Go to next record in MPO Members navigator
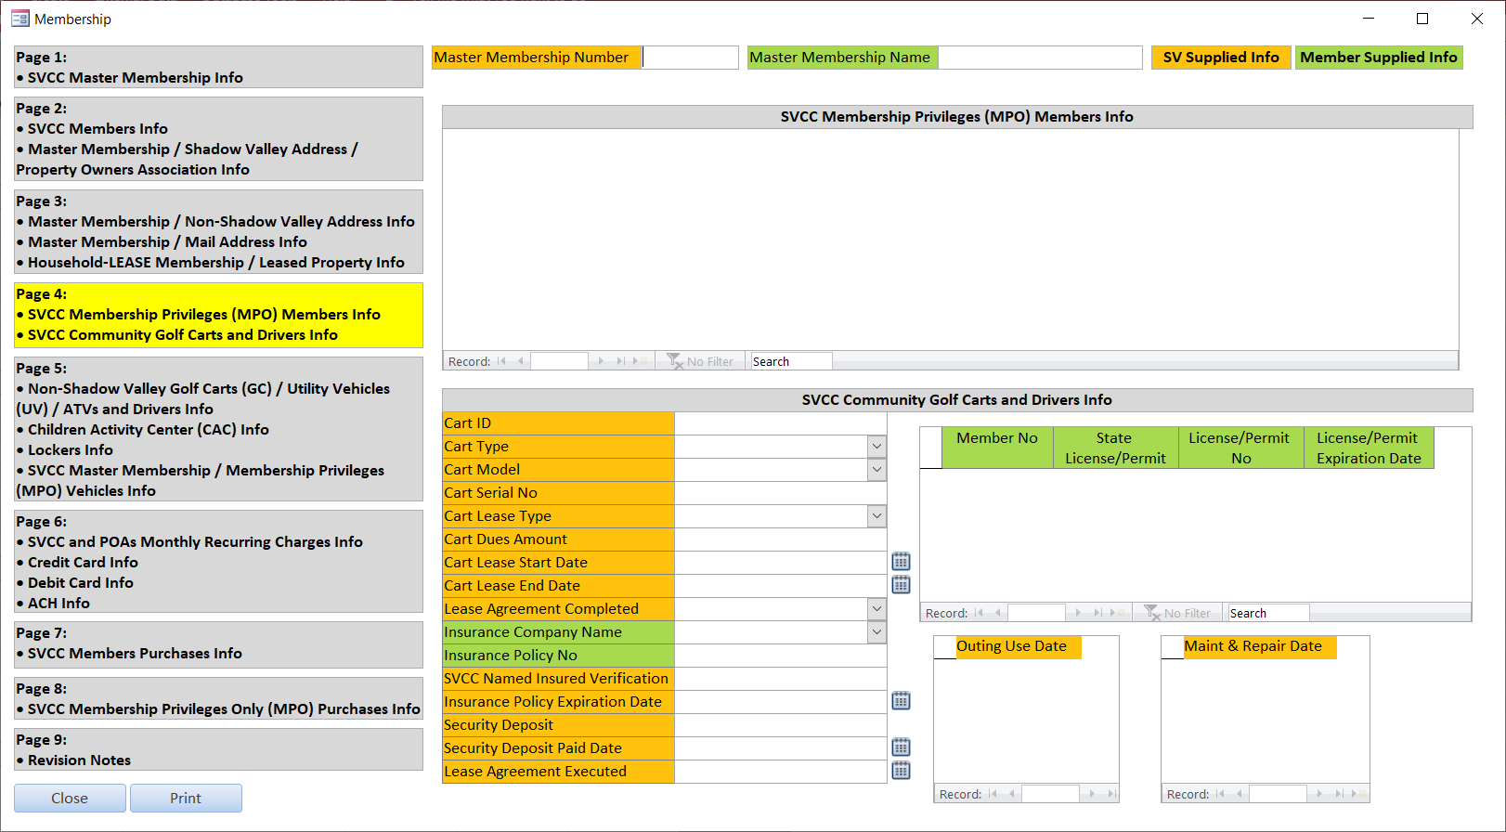The width and height of the screenshot is (1506, 832). point(601,361)
